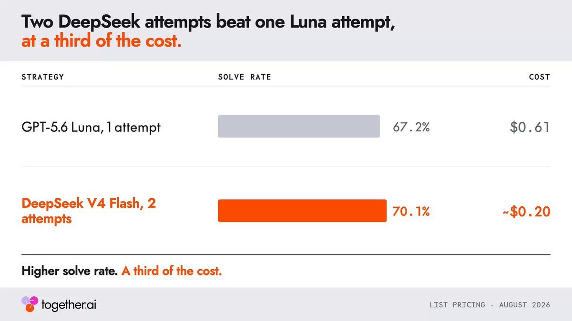Click the ~$0.20 cost value

coord(526,212)
